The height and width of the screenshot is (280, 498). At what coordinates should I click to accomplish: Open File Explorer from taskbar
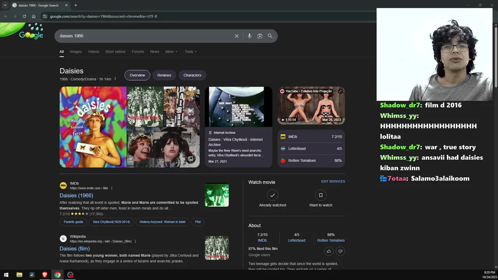point(19,275)
